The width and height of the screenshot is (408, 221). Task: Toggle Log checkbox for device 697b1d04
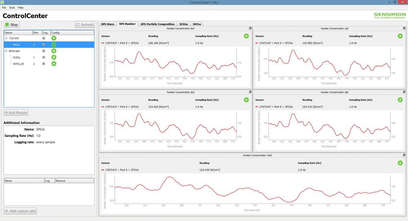click(44, 51)
